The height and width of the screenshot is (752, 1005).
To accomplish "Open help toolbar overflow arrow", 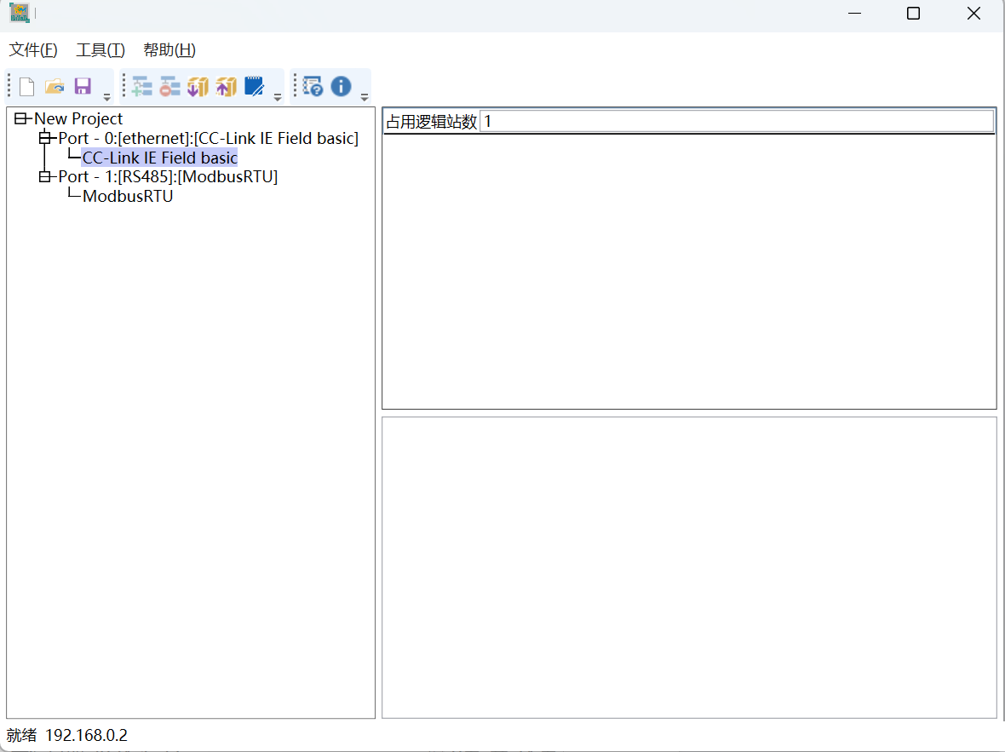I will click(x=364, y=97).
